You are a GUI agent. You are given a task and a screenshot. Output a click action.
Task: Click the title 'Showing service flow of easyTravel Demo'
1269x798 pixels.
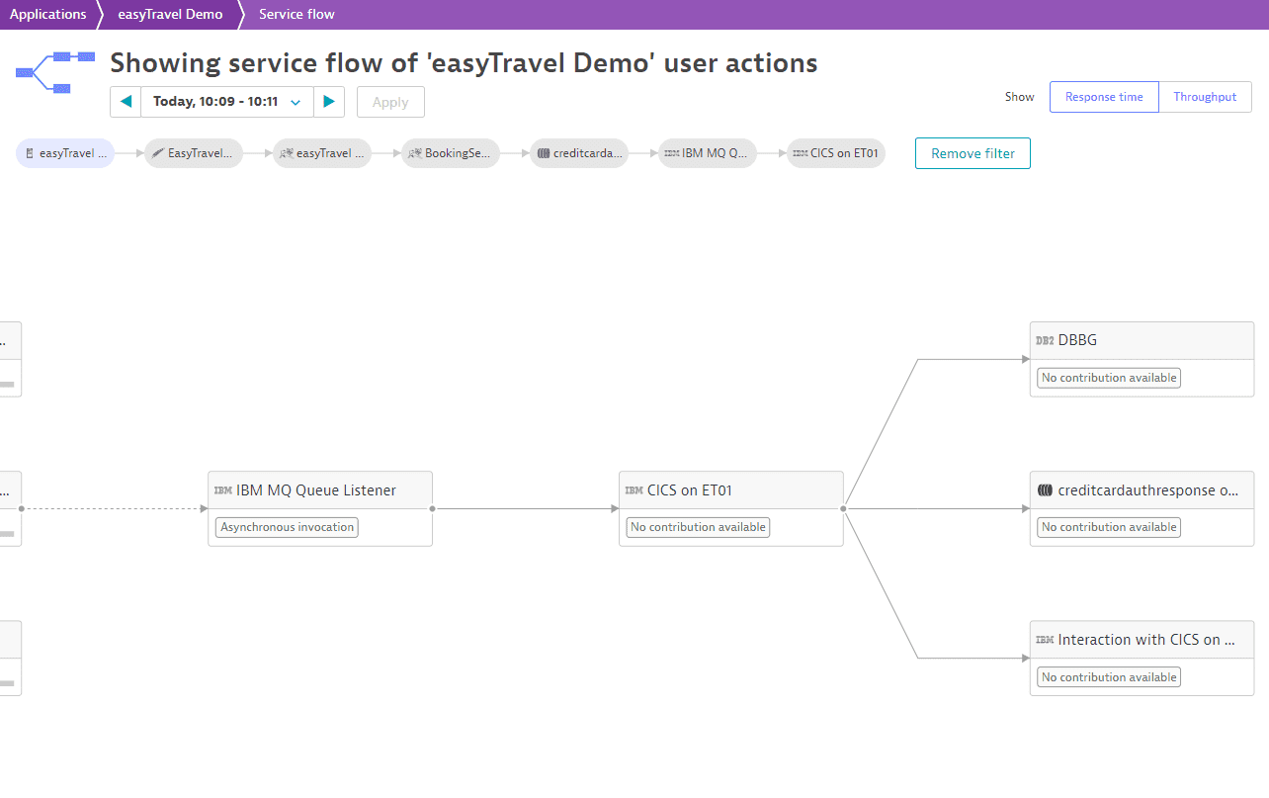click(464, 63)
